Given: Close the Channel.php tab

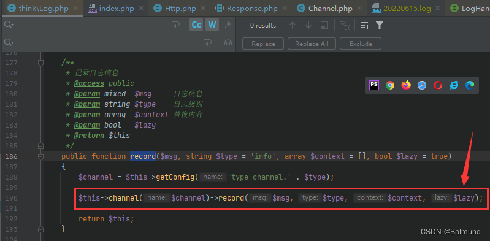Looking at the screenshot, I should [360, 9].
